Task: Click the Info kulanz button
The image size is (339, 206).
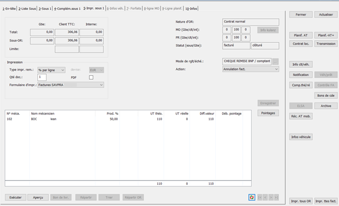Action: tap(268, 30)
